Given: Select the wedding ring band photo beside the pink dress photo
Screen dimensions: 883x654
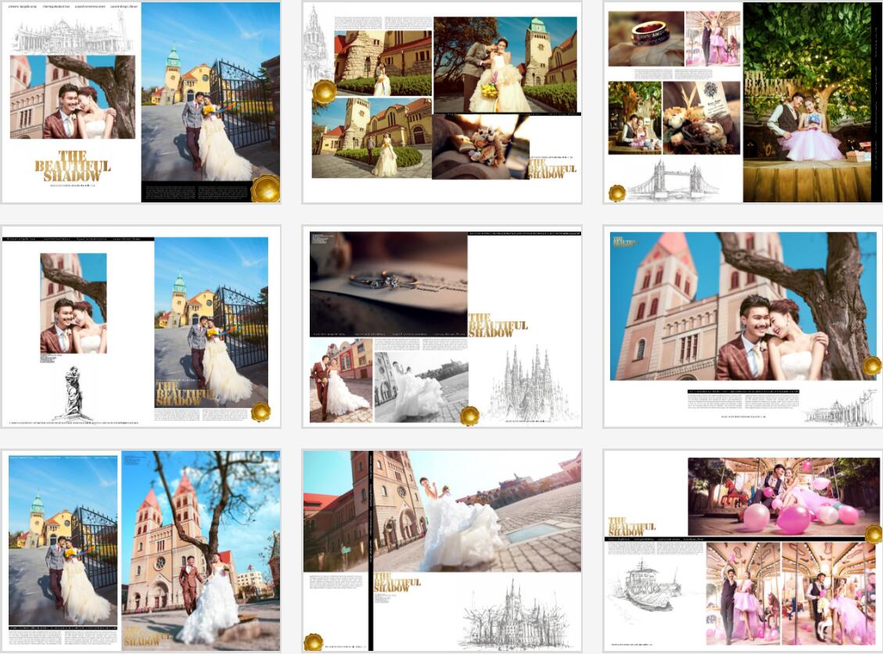Looking at the screenshot, I should 645,38.
